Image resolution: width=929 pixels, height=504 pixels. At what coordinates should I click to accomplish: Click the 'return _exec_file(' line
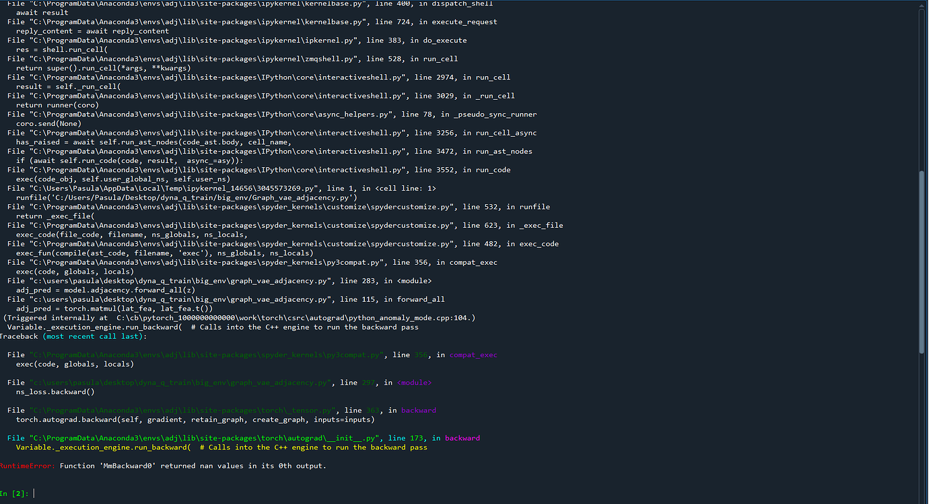55,216
